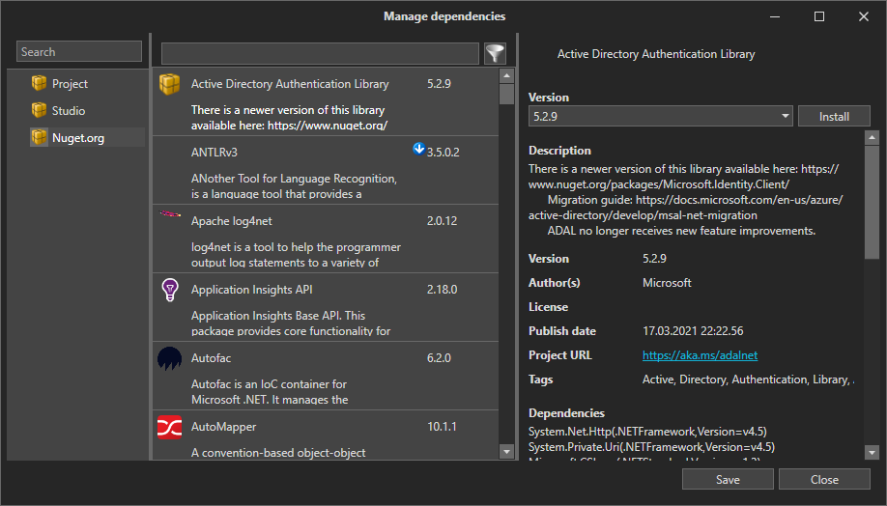Click the ANTLRv3 blue download arrow icon
The image size is (887, 506).
[418, 149]
